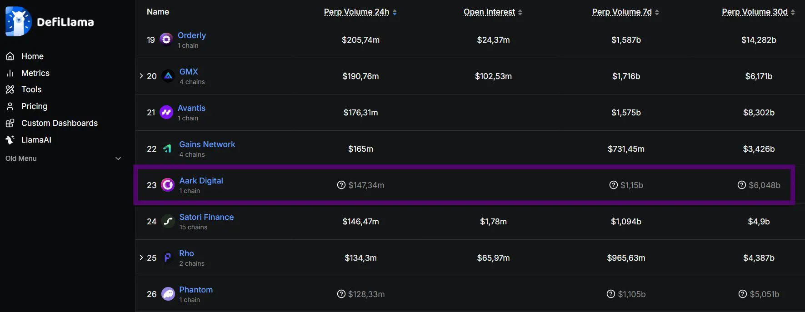Click the Satori Finance logo icon
This screenshot has width=805, height=312.
pos(168,221)
